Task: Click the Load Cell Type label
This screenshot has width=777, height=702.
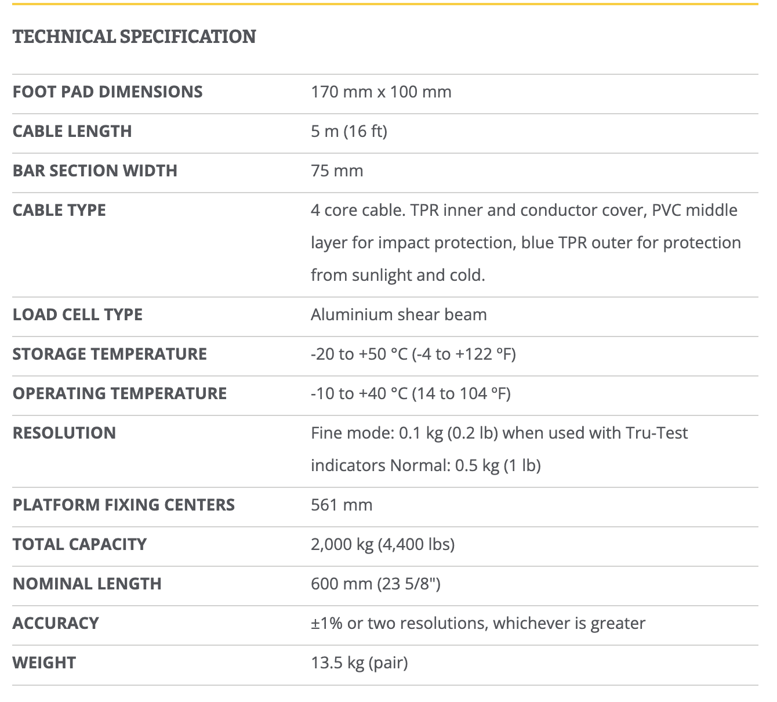Action: point(78,314)
